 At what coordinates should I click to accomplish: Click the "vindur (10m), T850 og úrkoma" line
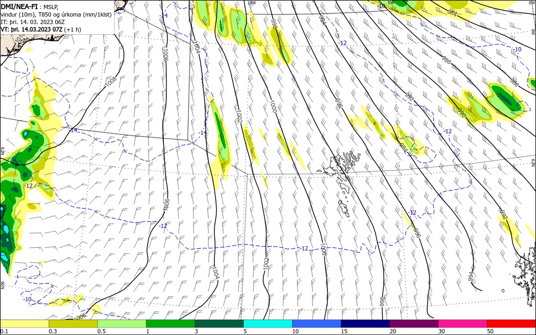click(x=56, y=14)
